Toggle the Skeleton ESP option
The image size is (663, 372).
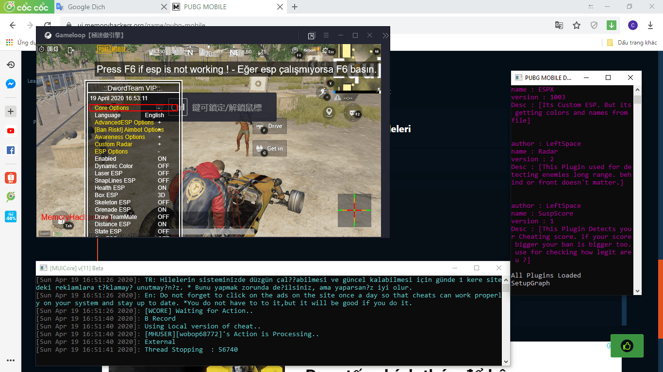point(131,202)
